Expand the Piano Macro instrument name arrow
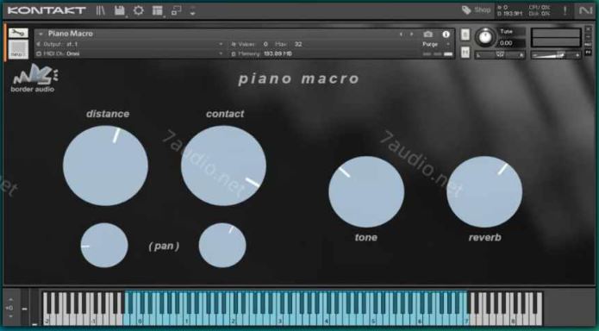Screen dimensions: 599x331 [x=41, y=34]
